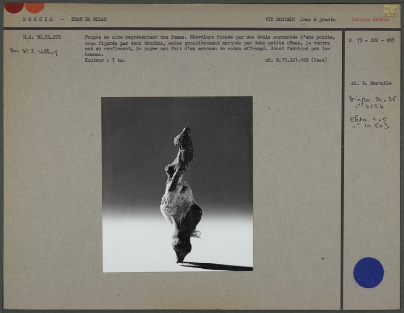Select the 'ETAT DE GOIAS' label

click(x=89, y=19)
